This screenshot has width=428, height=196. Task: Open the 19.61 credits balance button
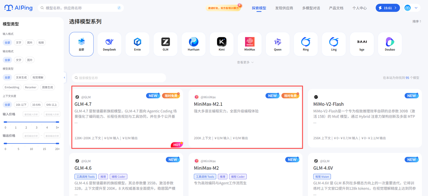pyautogui.click(x=388, y=8)
